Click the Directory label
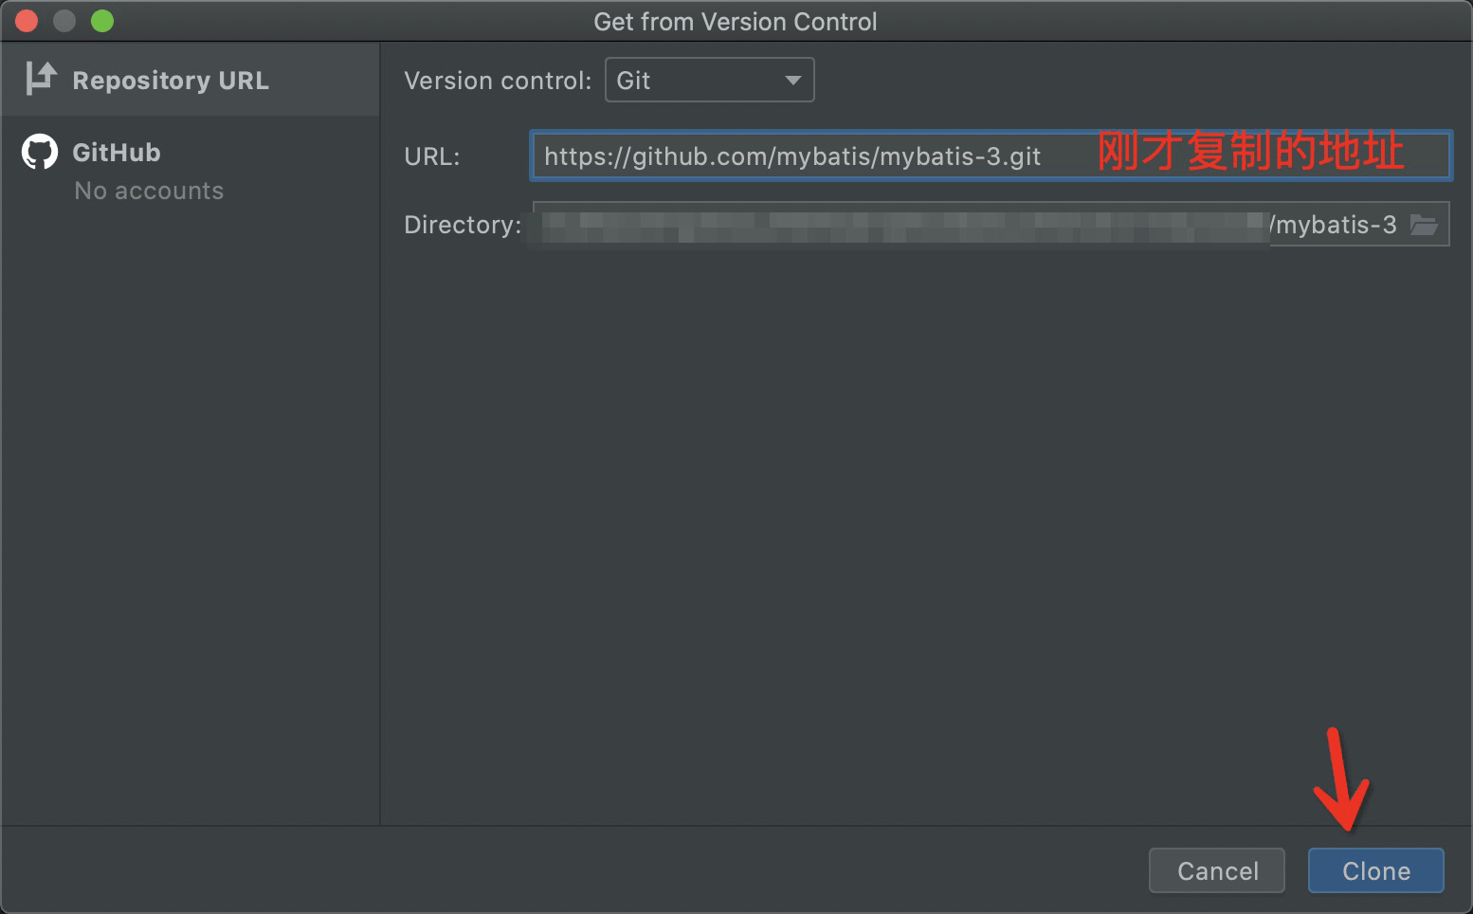Image resolution: width=1473 pixels, height=914 pixels. 463,225
